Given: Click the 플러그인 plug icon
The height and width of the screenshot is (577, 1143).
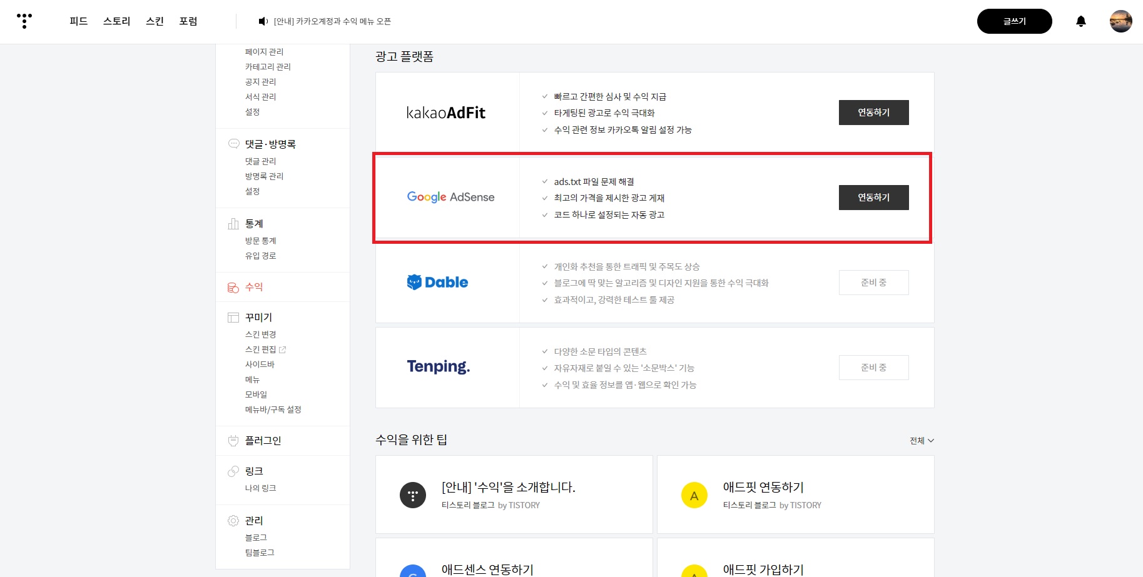Looking at the screenshot, I should point(233,441).
